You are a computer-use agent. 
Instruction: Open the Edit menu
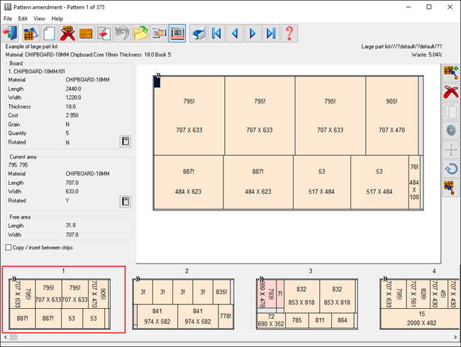pyautogui.click(x=23, y=18)
